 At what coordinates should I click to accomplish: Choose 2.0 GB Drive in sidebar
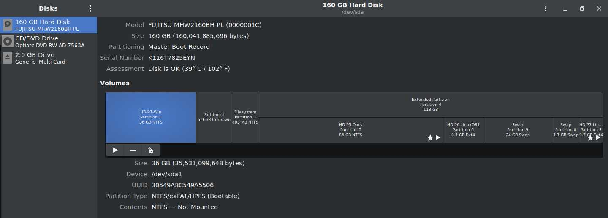coord(49,58)
